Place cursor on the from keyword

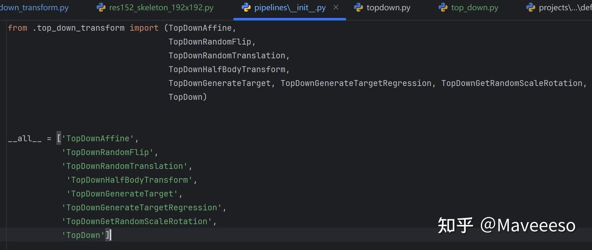tap(17, 28)
